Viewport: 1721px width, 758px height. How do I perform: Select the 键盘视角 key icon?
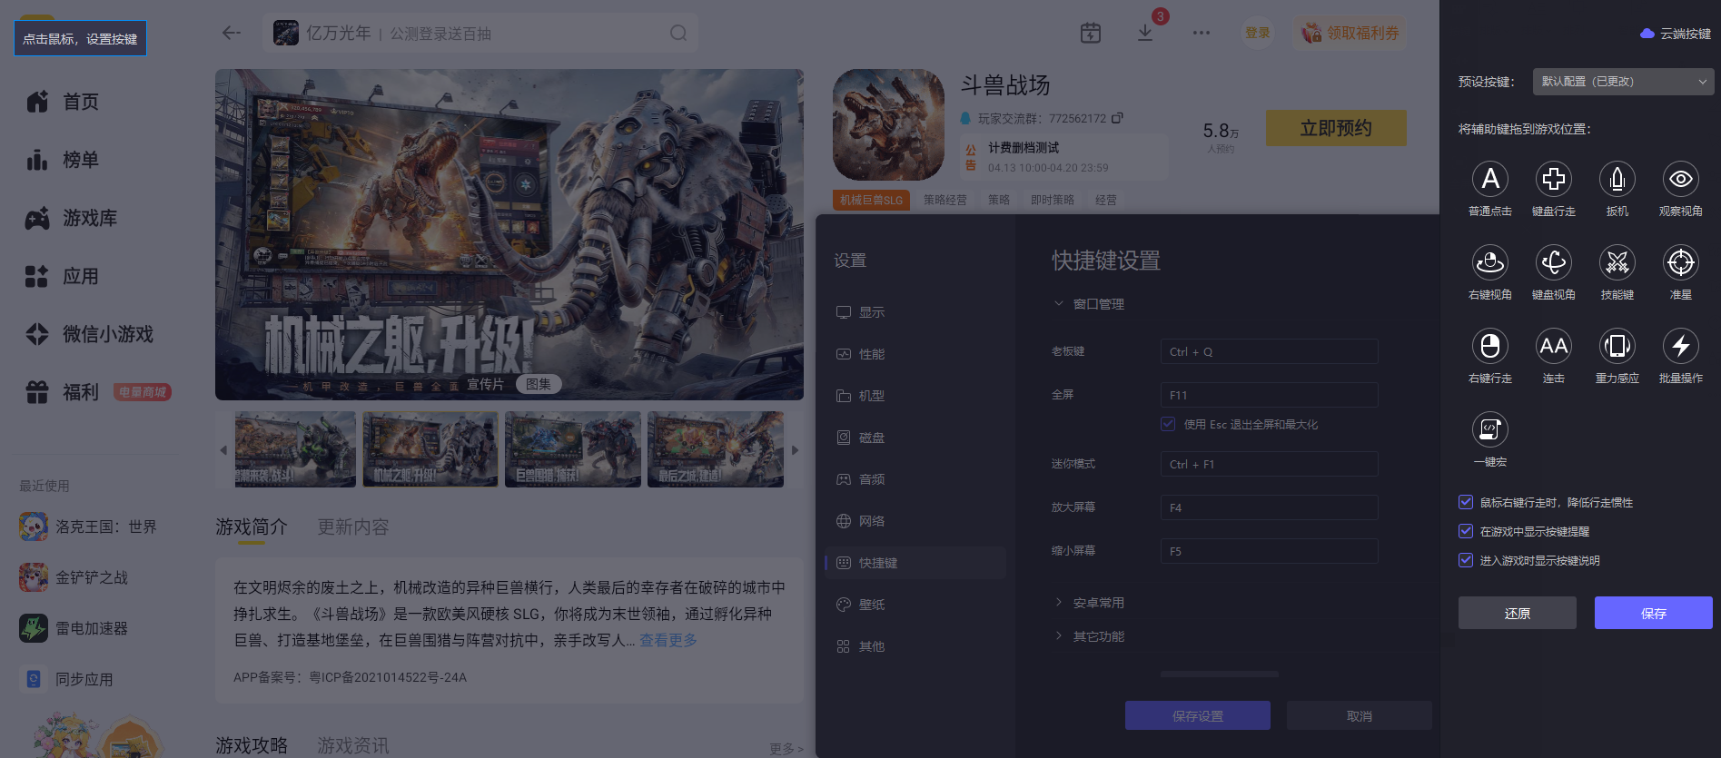pos(1554,262)
